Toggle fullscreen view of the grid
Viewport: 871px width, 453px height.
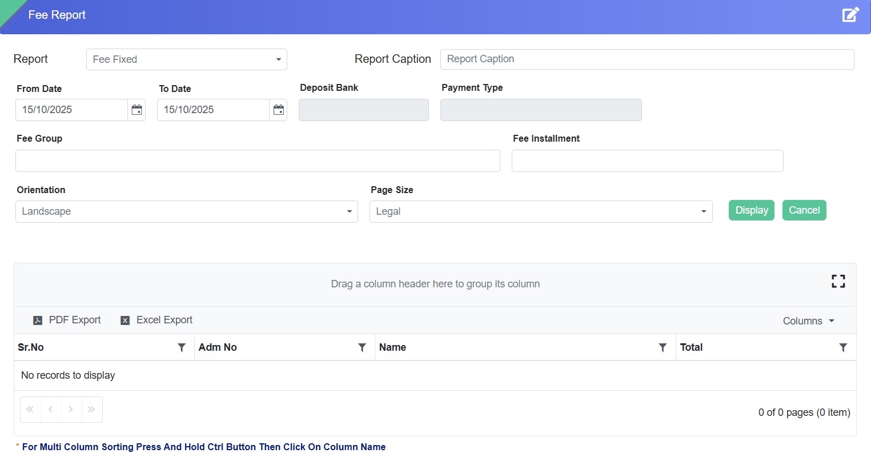pos(838,281)
